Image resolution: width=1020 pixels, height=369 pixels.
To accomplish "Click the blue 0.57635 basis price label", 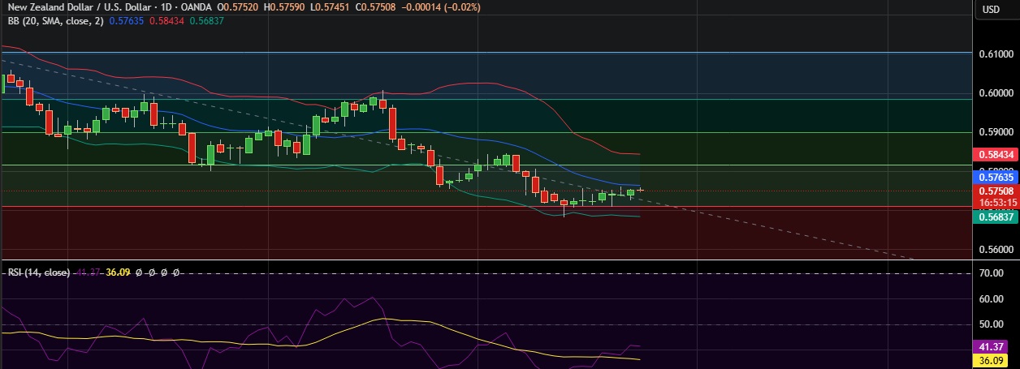I will click(x=994, y=176).
